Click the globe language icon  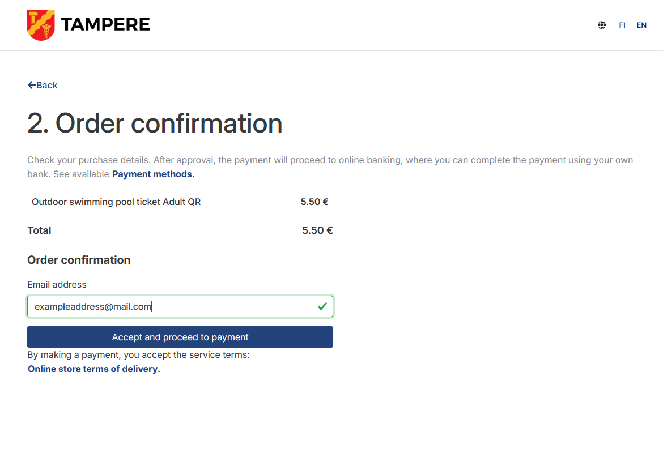pos(602,25)
